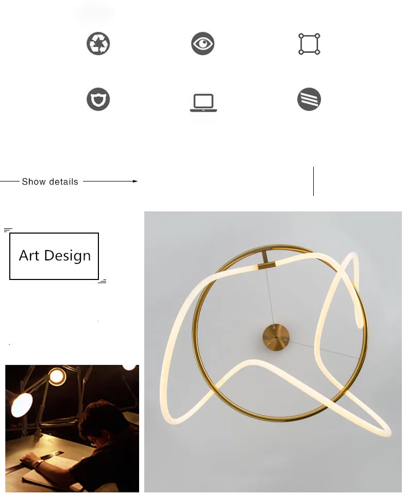Click the striped circle icon
The height and width of the screenshot is (495, 407).
309,99
